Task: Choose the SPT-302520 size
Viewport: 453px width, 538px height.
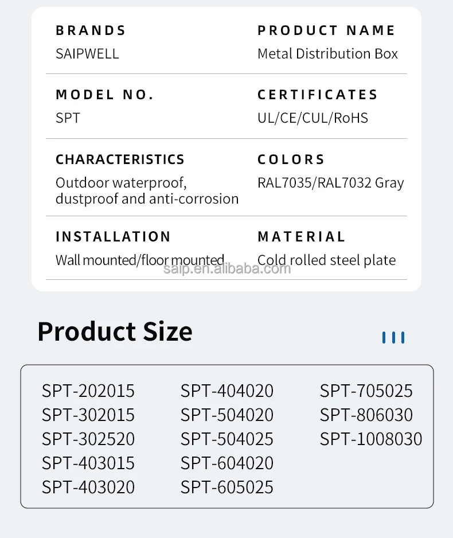Action: coord(88,439)
